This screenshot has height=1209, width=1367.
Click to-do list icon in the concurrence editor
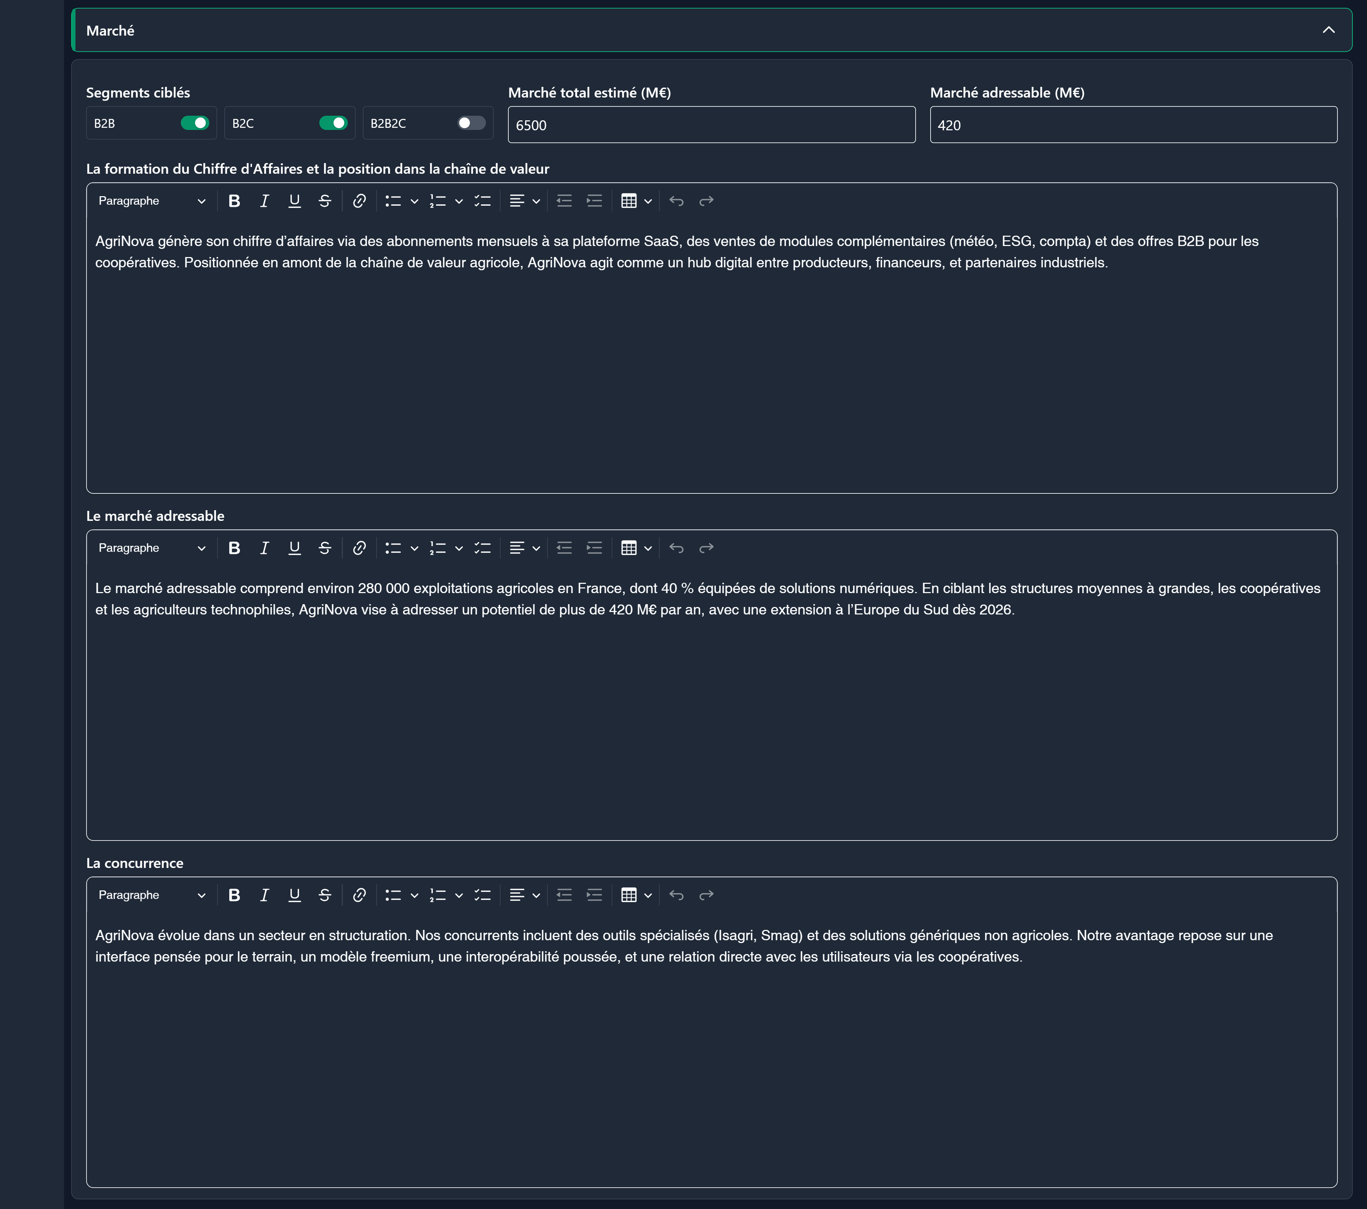pos(482,895)
